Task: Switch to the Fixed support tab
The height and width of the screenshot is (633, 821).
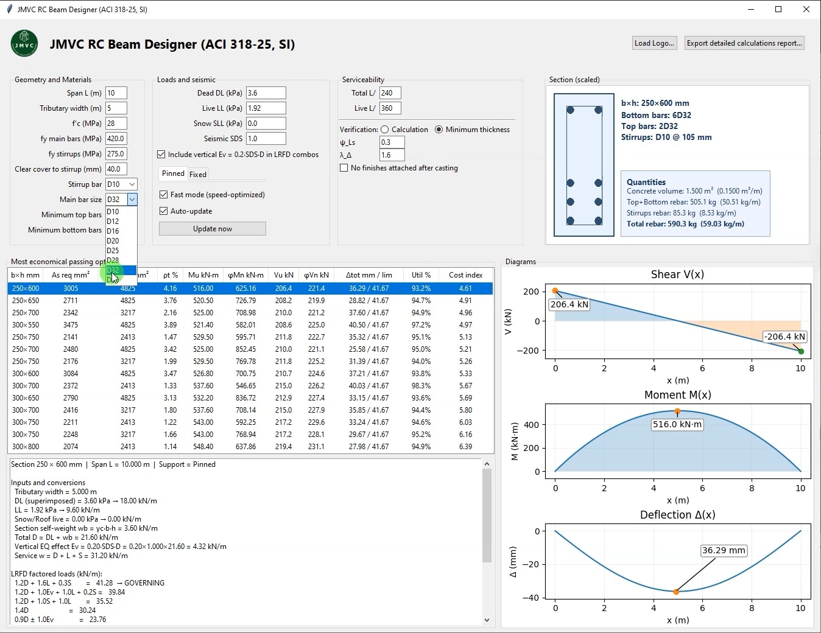Action: click(x=198, y=175)
